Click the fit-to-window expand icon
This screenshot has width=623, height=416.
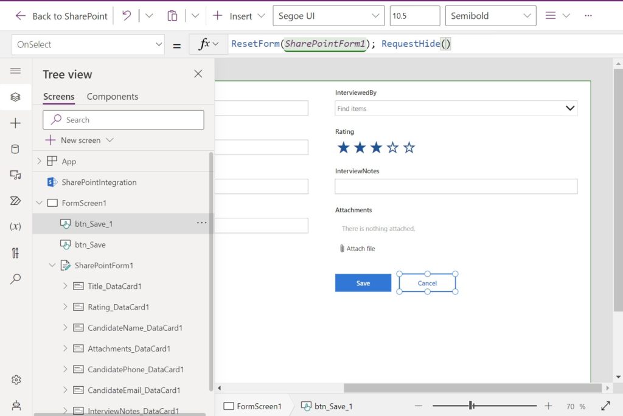pos(605,406)
